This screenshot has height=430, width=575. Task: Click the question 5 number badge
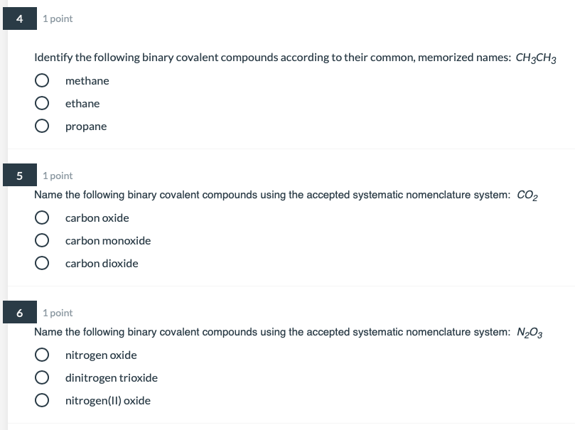(20, 176)
